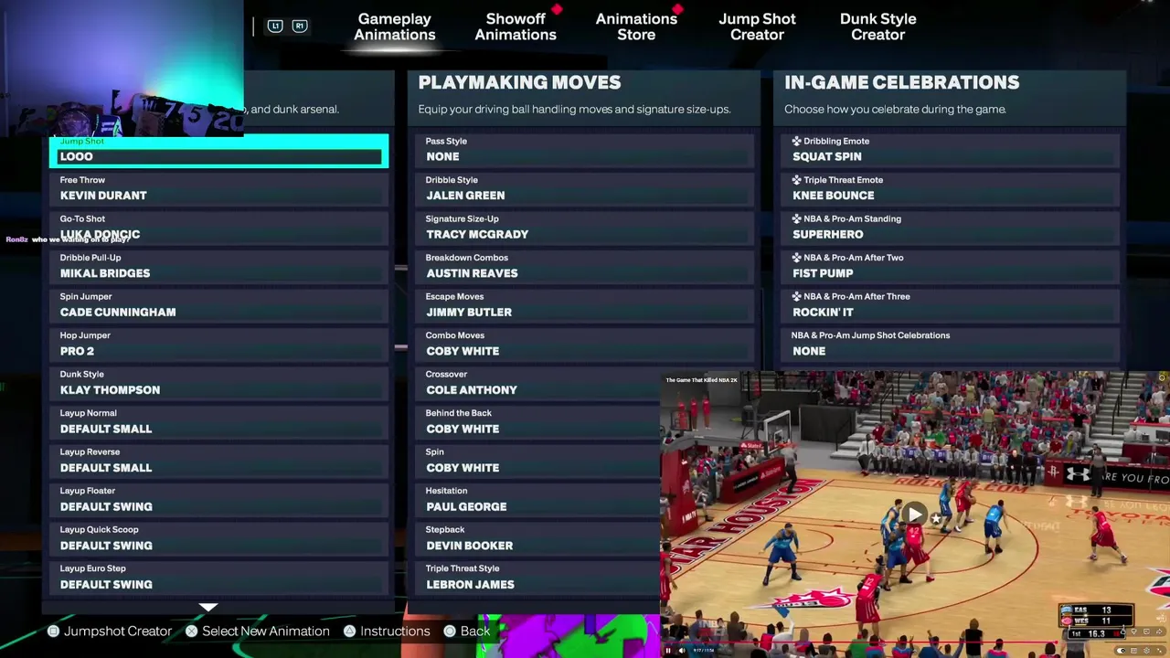
Task: Toggle captions on the overlay video
Action: pos(1133,651)
